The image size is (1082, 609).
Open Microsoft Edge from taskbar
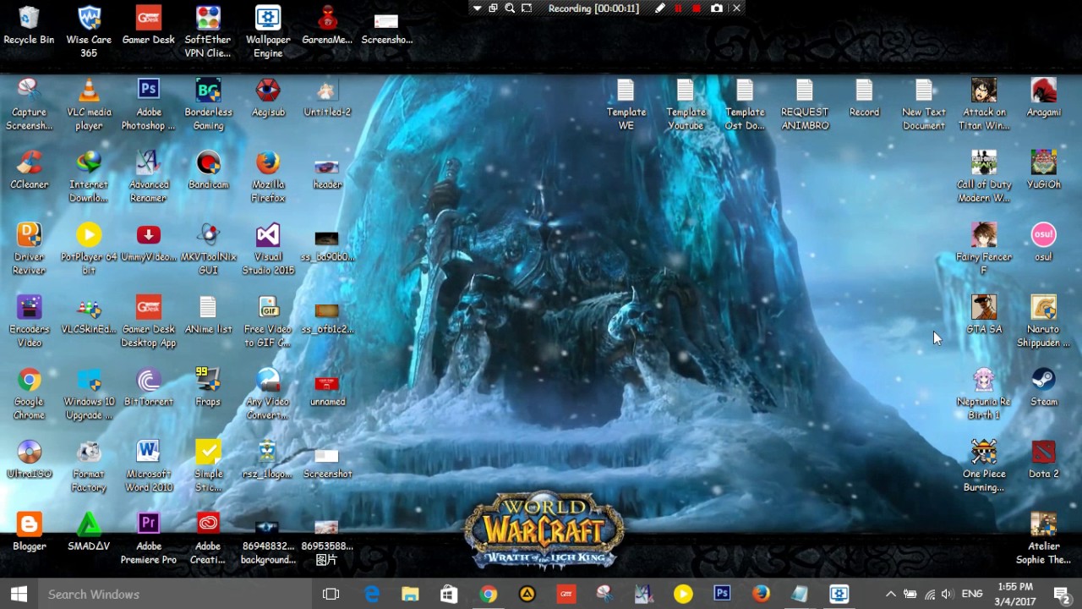[372, 594]
